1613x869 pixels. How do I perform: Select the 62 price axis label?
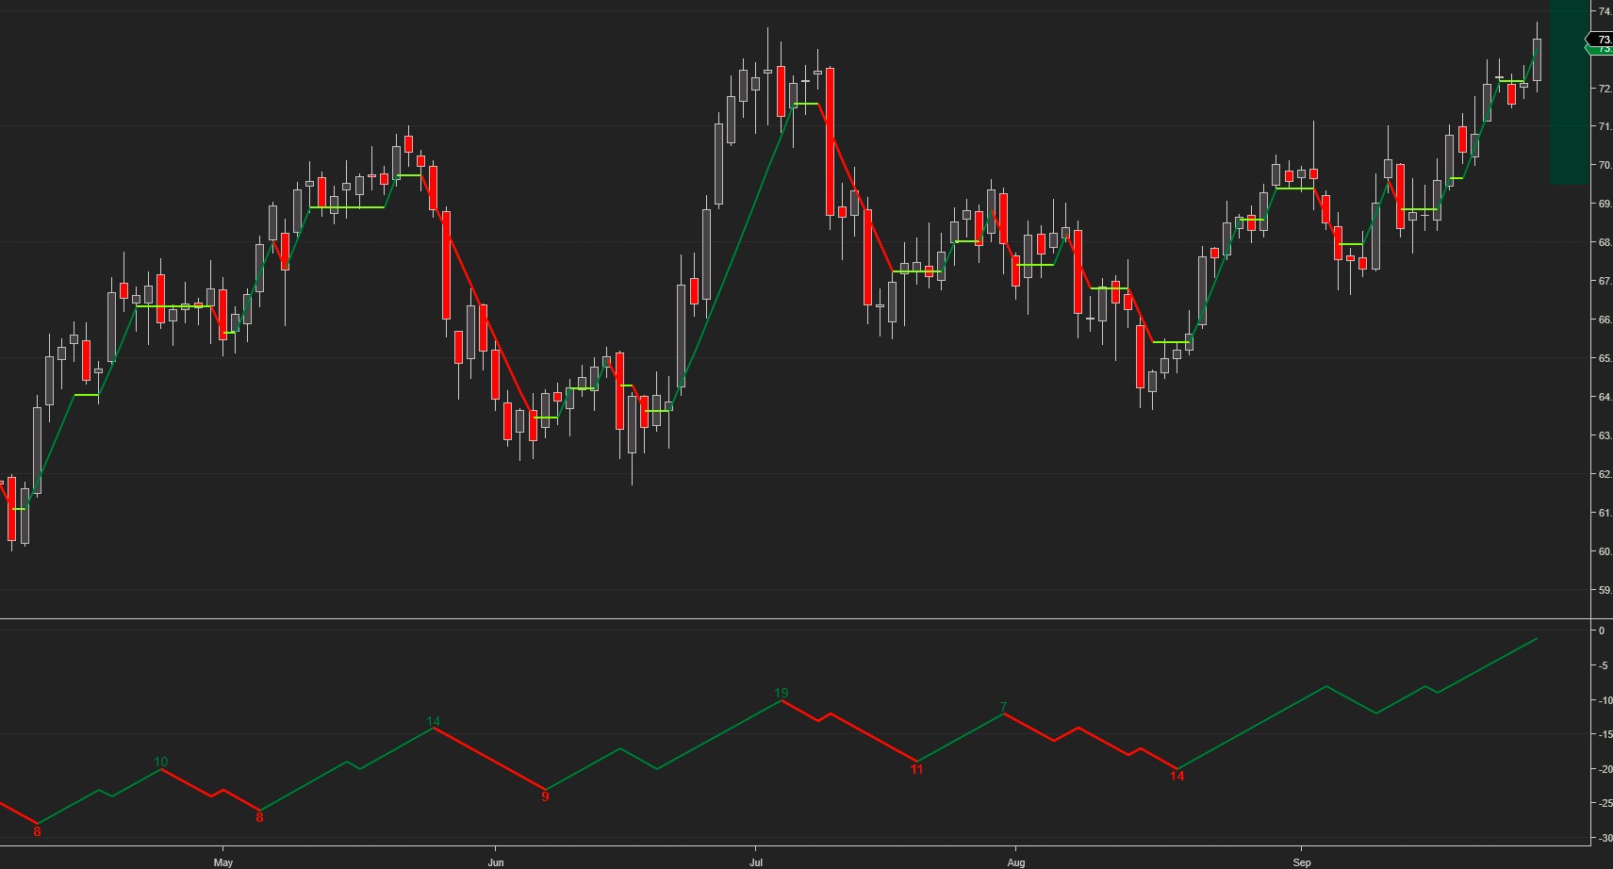[x=1604, y=474]
